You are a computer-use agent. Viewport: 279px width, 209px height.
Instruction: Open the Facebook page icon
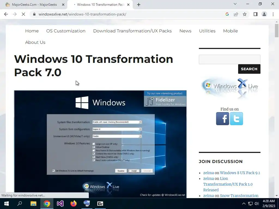[223, 119]
